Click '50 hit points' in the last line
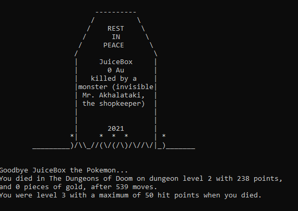The height and width of the screenshot is (211, 298). tap(172, 195)
